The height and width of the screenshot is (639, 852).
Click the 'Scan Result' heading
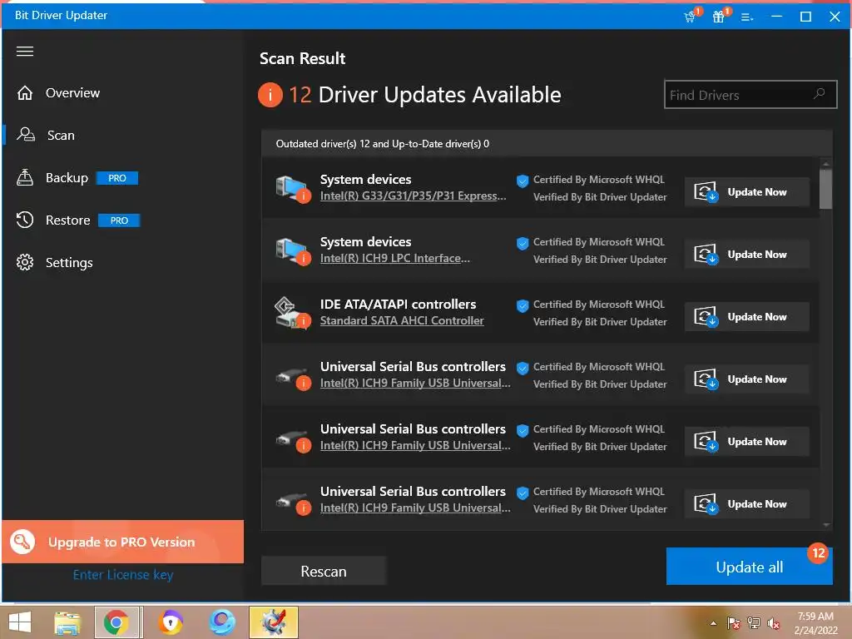302,59
